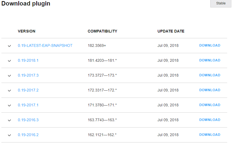Download version 0.19-2016.2
233x143 pixels.
pyautogui.click(x=210, y=135)
